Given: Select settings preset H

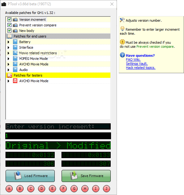Looking at the screenshot, I should click(x=85, y=189).
